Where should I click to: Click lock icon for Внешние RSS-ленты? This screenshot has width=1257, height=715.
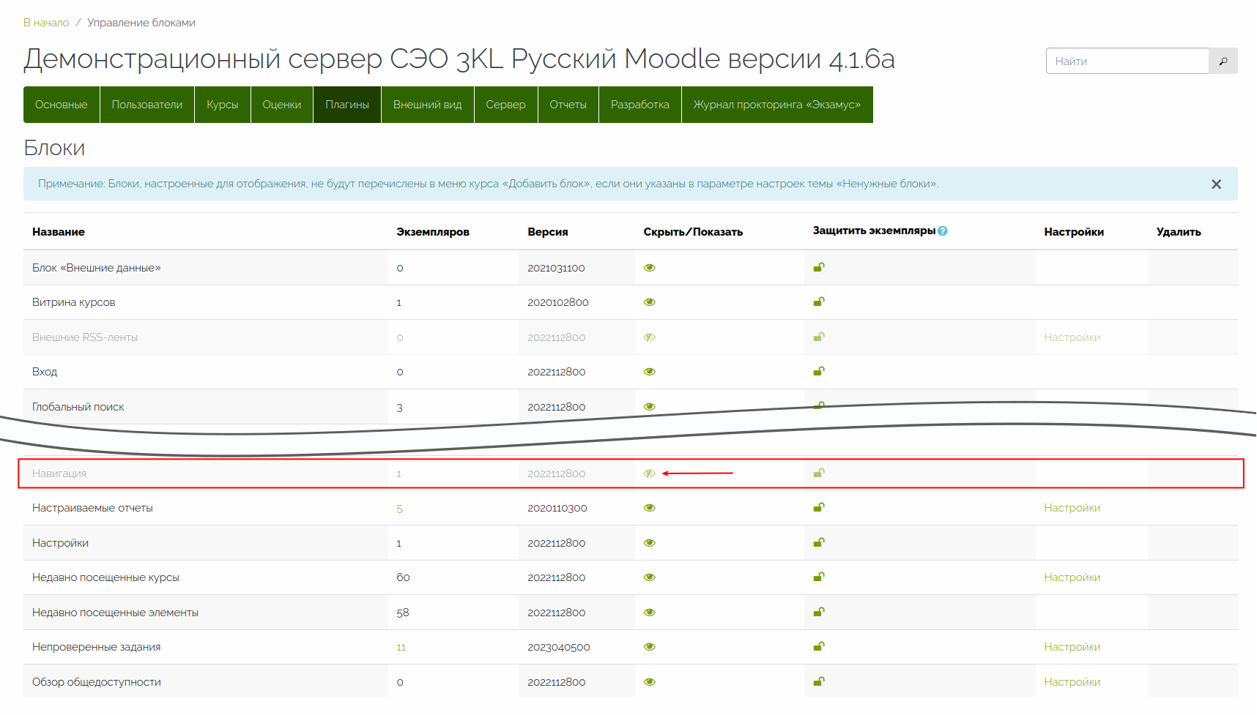819,337
